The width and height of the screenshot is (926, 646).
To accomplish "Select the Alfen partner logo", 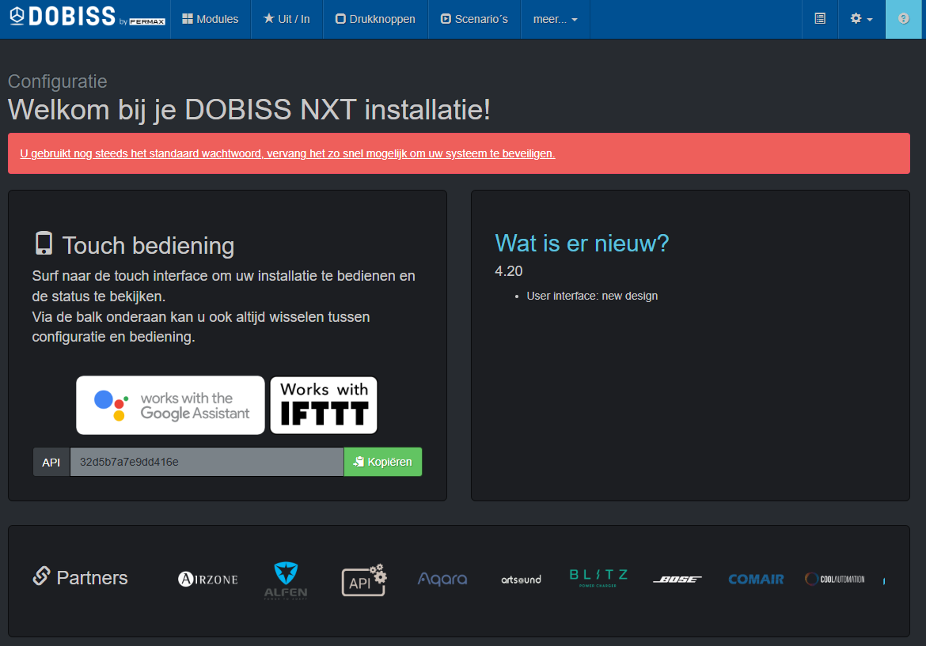I will pyautogui.click(x=285, y=580).
